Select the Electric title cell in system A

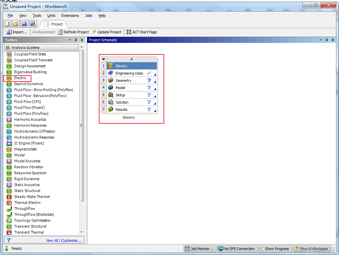tap(132, 66)
